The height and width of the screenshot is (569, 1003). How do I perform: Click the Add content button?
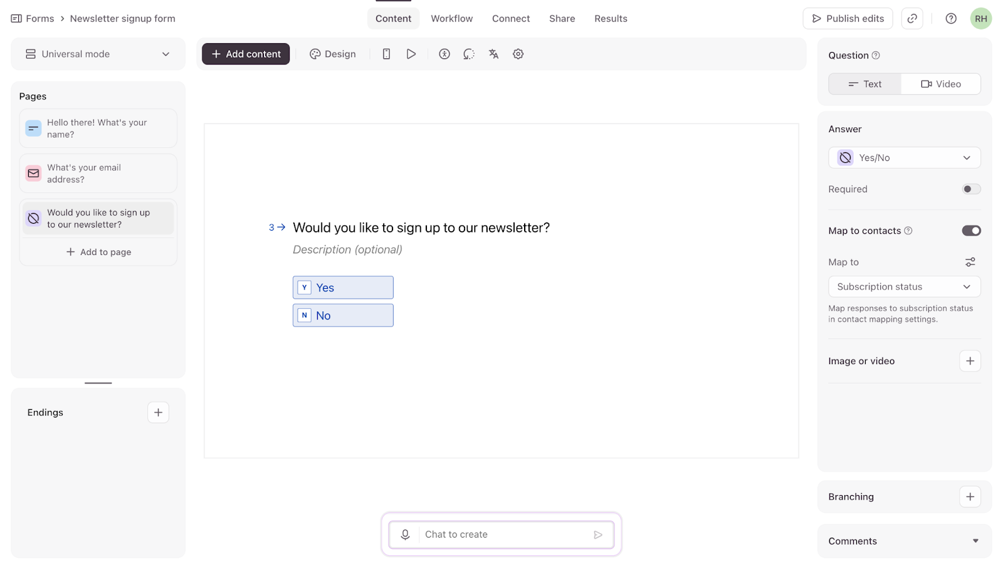(x=246, y=54)
